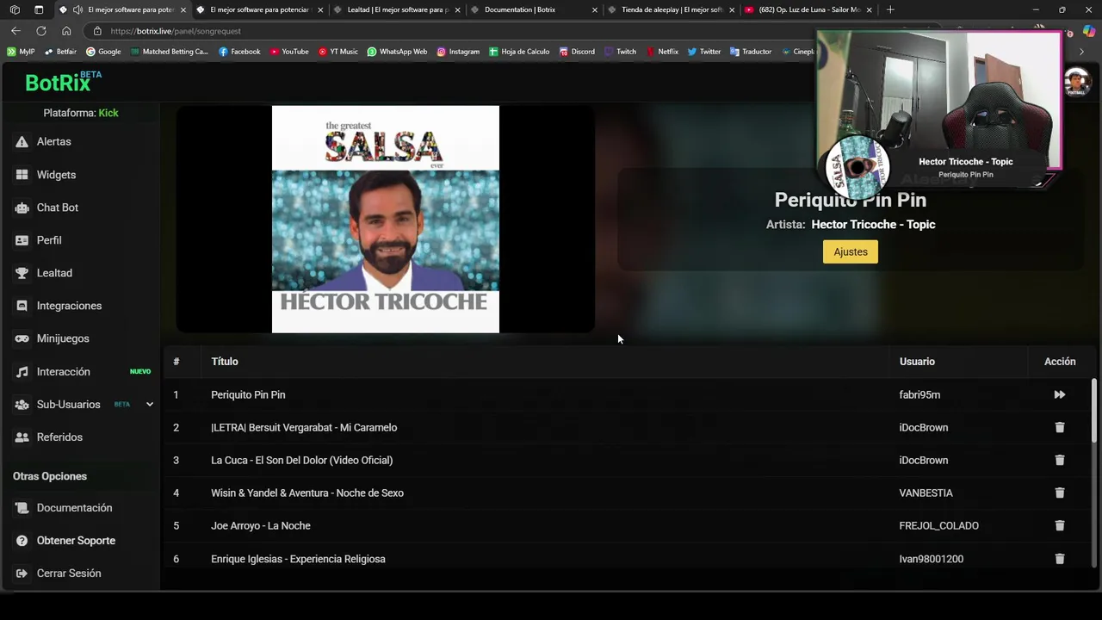Skip Periquito Pin Pin with fast-forward icon
Viewport: 1102px width, 620px height.
[1060, 394]
